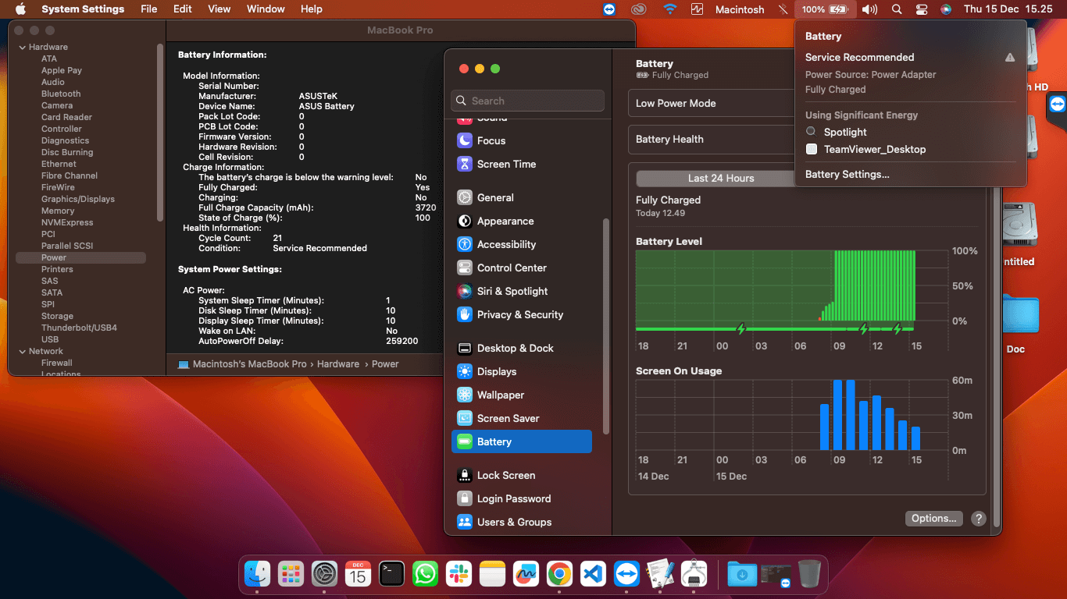Open Launchpad in the Dock
Screen dimensions: 1067x599
pos(291,575)
